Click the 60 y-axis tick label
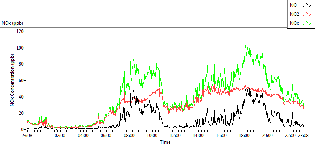 (22, 81)
